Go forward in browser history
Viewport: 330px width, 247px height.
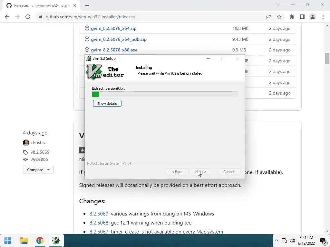click(17, 17)
